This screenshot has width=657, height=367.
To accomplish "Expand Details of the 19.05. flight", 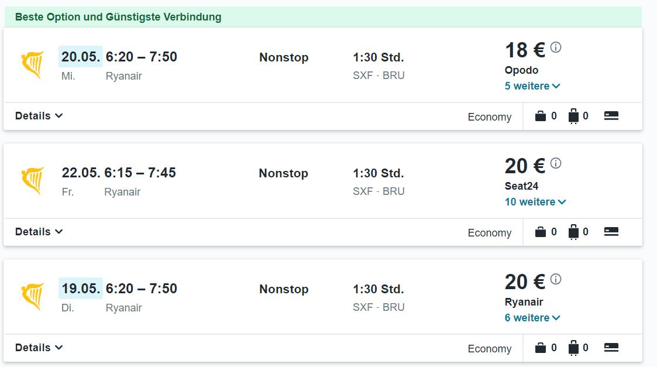I will [x=39, y=347].
